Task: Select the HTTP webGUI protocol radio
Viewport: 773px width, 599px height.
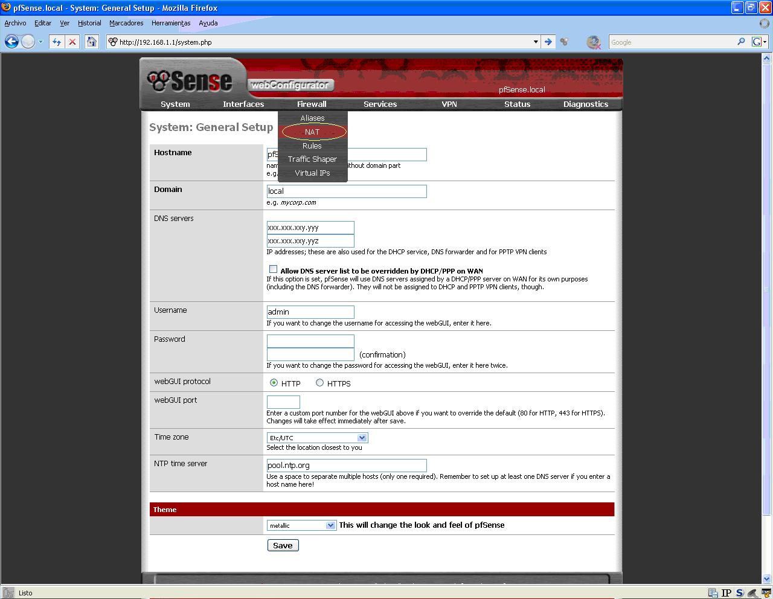Action: pyautogui.click(x=274, y=382)
